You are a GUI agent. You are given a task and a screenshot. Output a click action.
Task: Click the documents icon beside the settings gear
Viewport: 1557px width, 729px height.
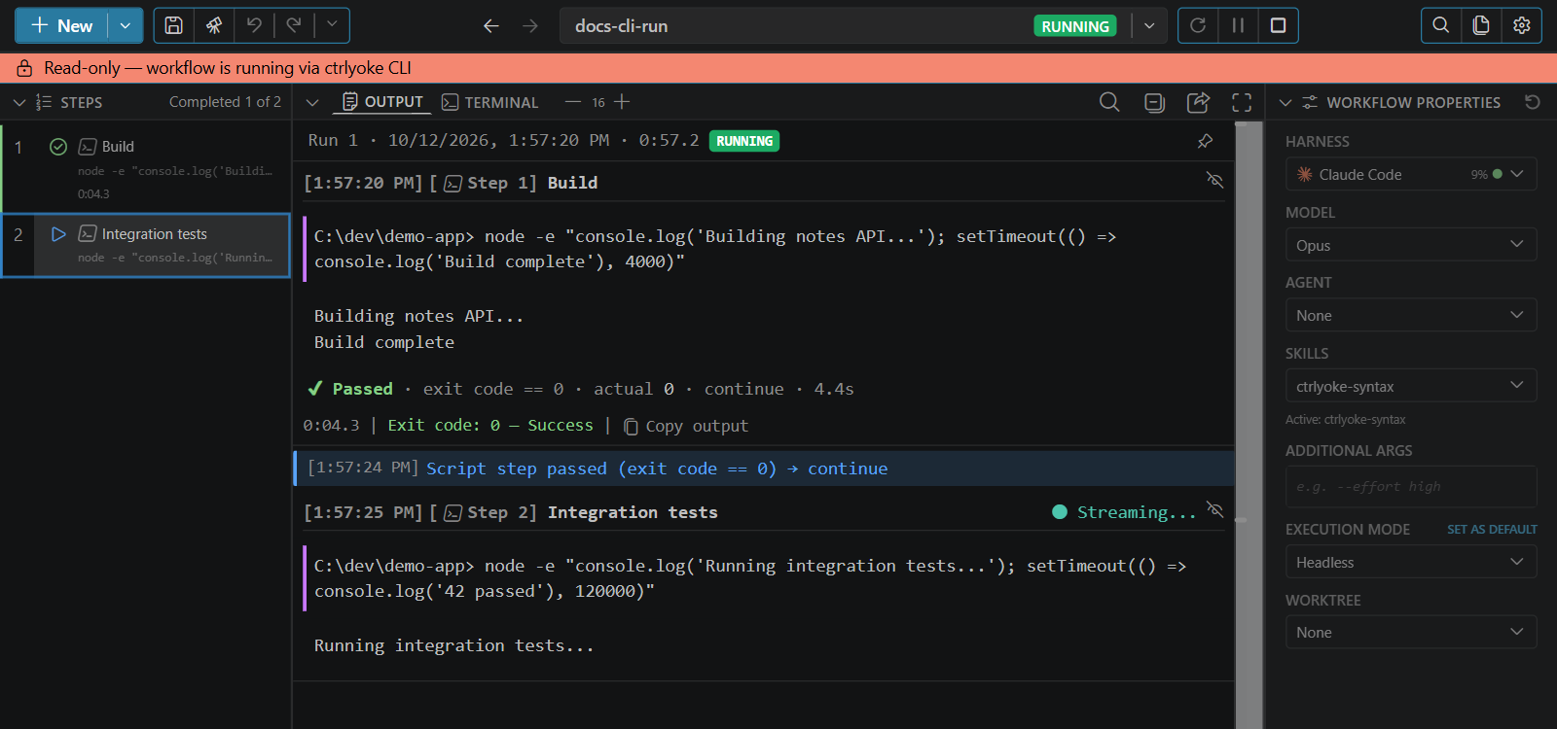[x=1481, y=25]
